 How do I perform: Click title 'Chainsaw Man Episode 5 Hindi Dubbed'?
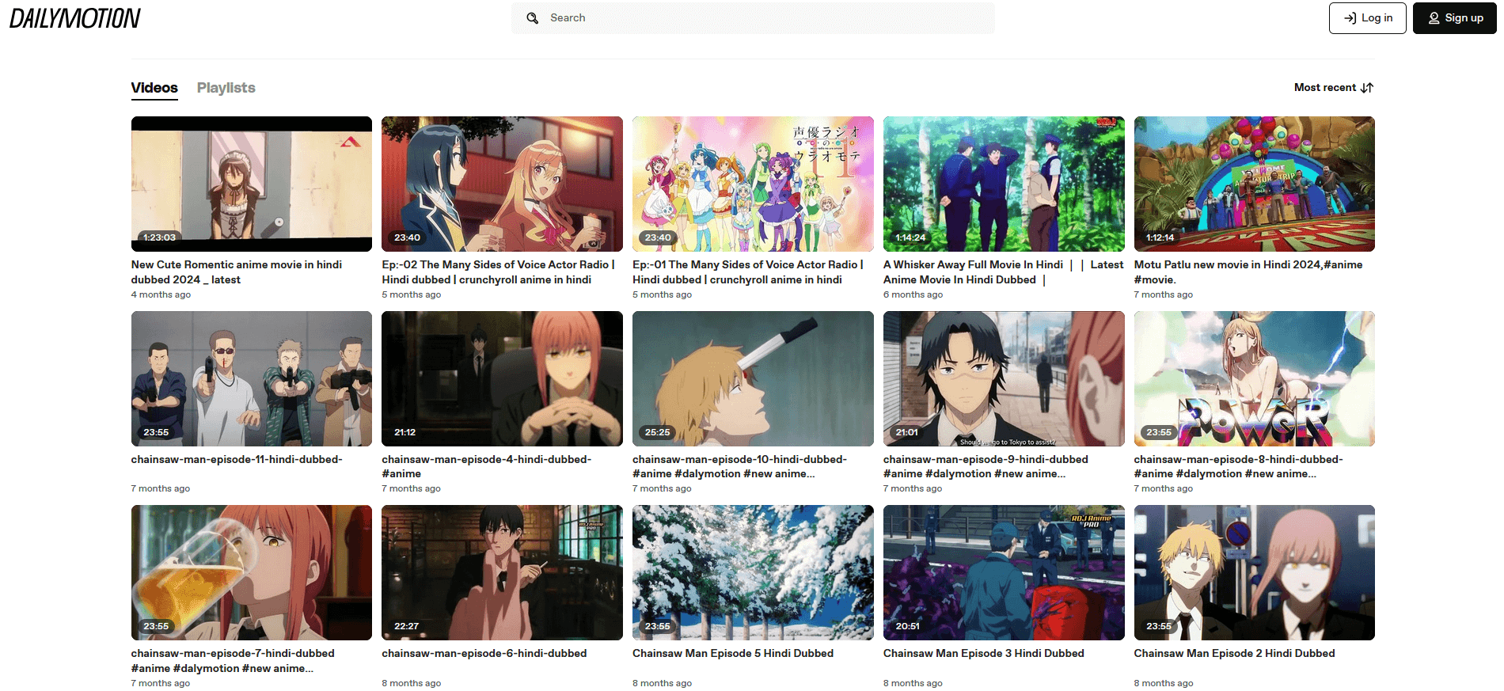click(x=733, y=654)
